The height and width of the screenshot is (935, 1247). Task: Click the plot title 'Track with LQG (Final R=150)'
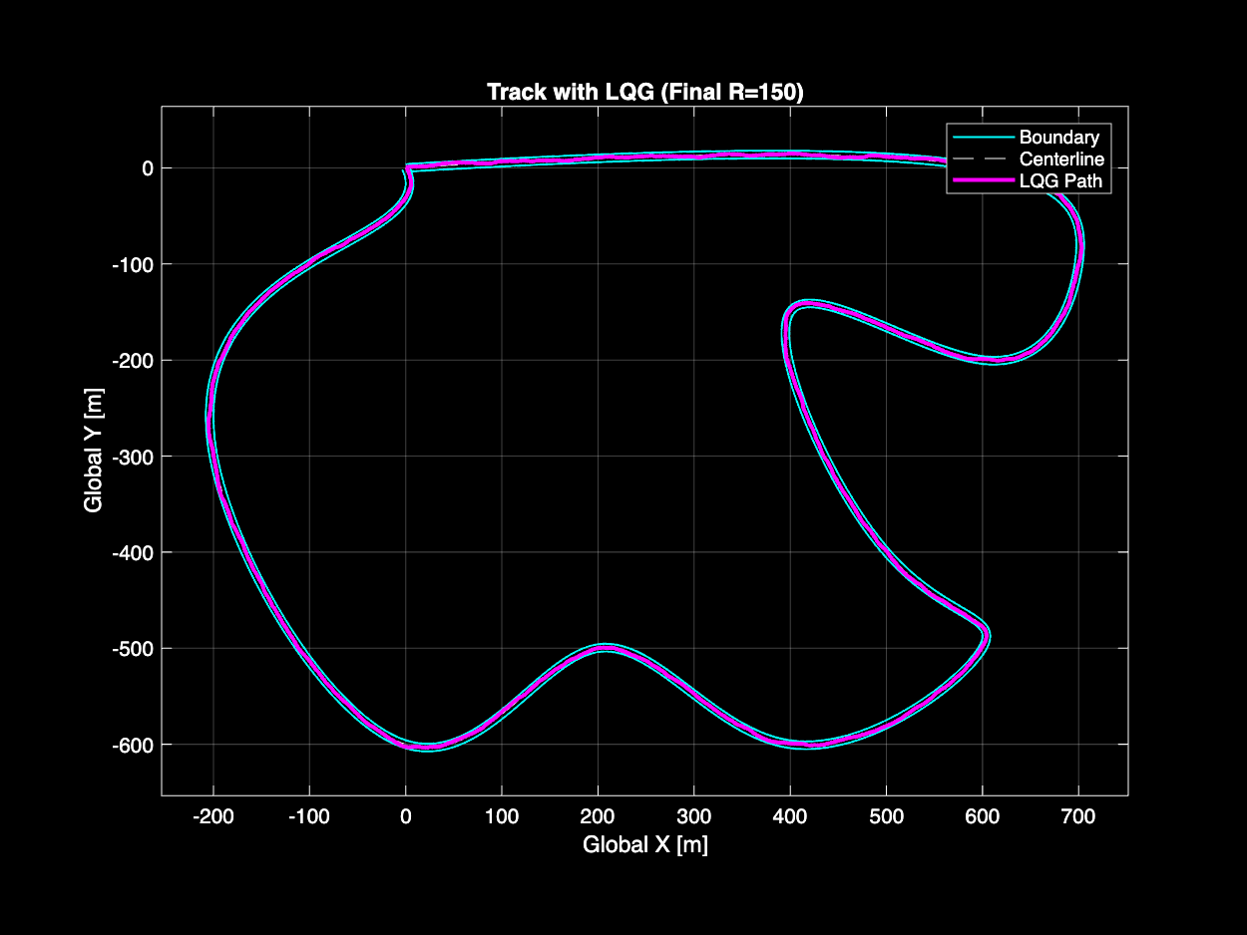click(645, 92)
